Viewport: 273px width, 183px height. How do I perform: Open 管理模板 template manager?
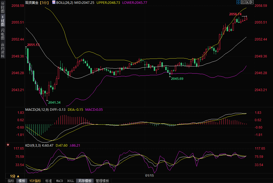tap(102, 181)
